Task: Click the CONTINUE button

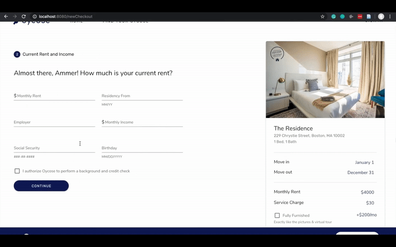Action: pos(41,186)
